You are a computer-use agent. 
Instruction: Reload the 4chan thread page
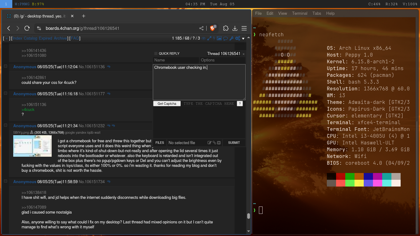click(27, 28)
